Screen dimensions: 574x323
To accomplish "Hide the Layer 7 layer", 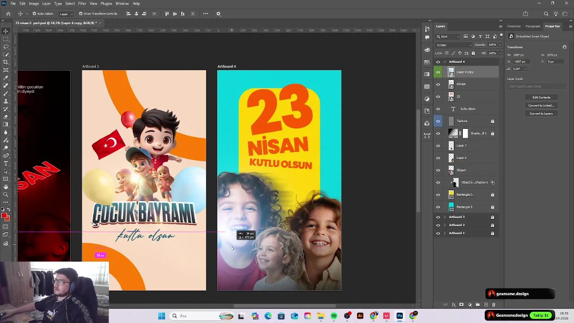I will [438, 146].
